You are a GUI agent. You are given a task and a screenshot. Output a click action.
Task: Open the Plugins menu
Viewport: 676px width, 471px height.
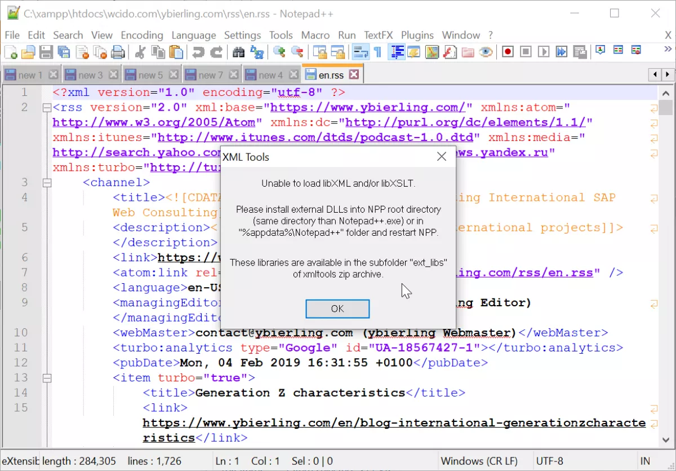click(x=417, y=35)
